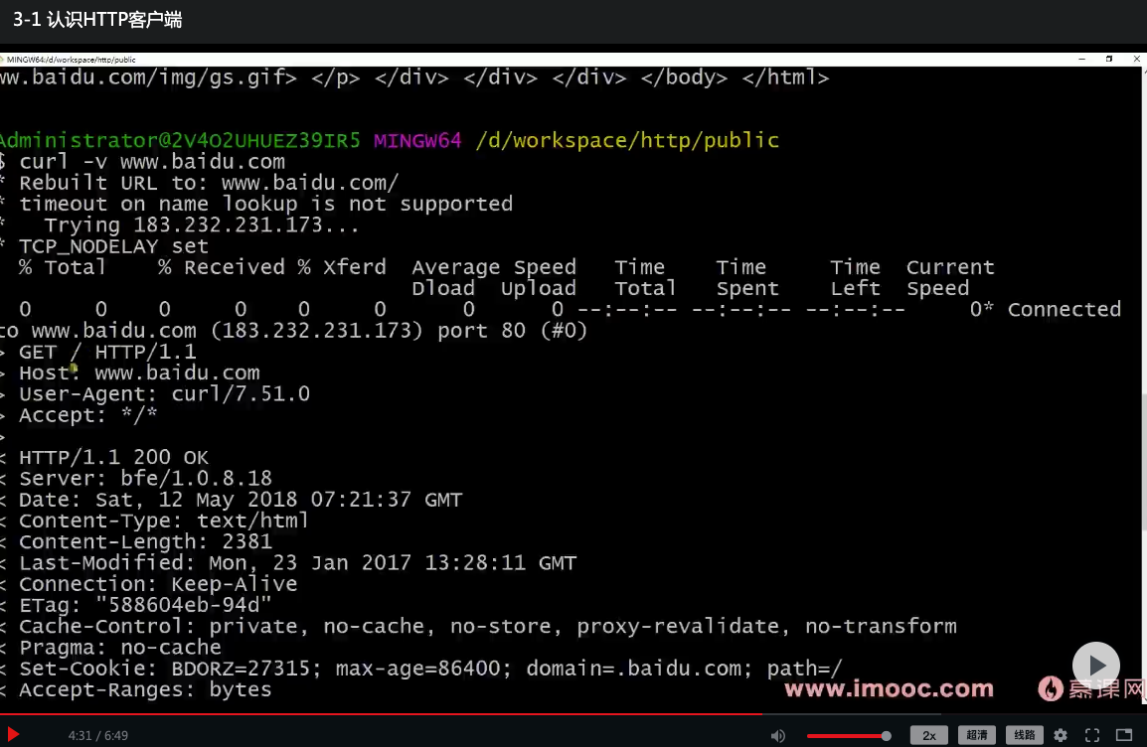1147x747 pixels.
Task: Click the 'GET / HTTP/1.1' request line
Action: coord(107,352)
